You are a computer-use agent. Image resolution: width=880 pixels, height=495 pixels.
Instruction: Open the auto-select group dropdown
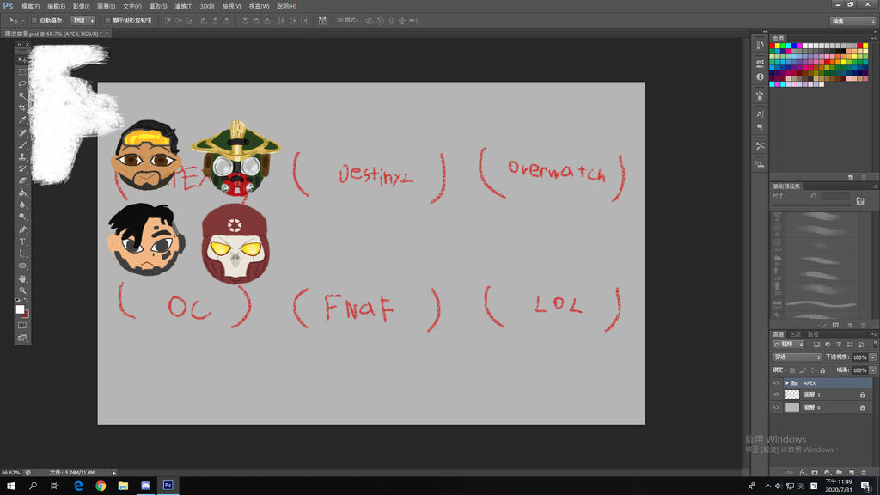point(82,21)
